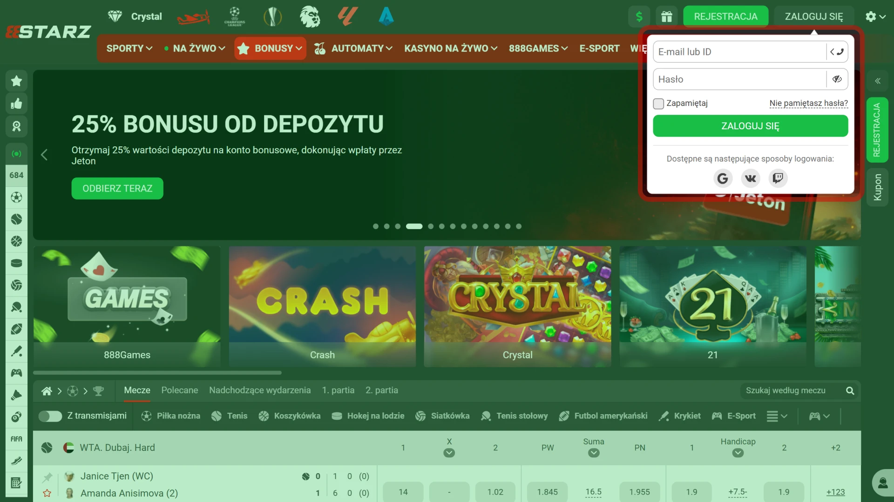Toggle password visibility with the eye icon
Viewport: 894px width, 502px height.
tap(837, 79)
